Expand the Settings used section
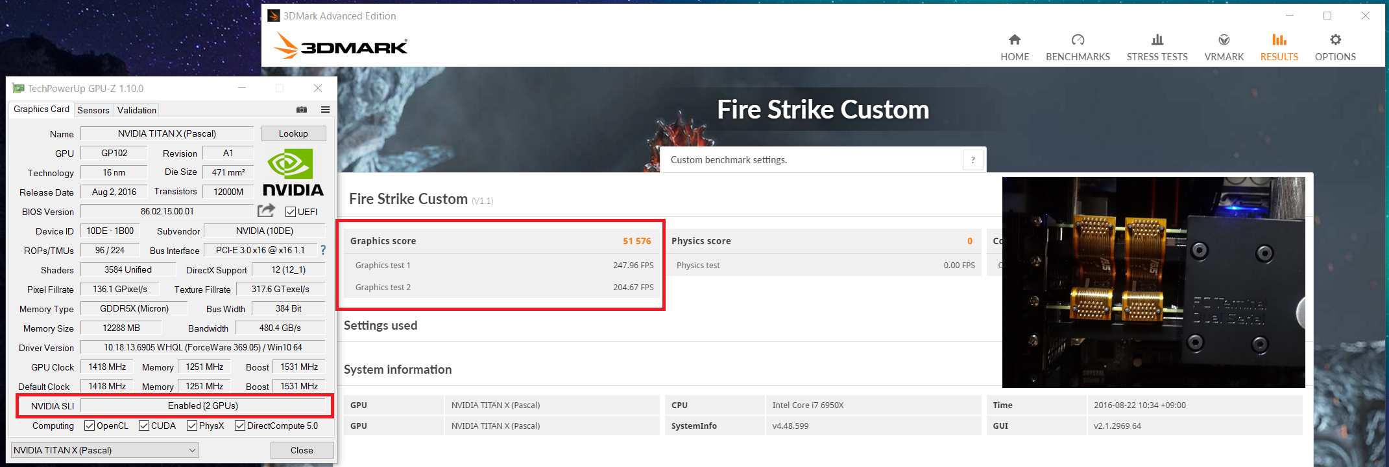 (x=381, y=326)
